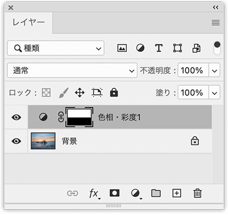Filter layers by pixel layers icon
The image size is (228, 215).
point(122,48)
